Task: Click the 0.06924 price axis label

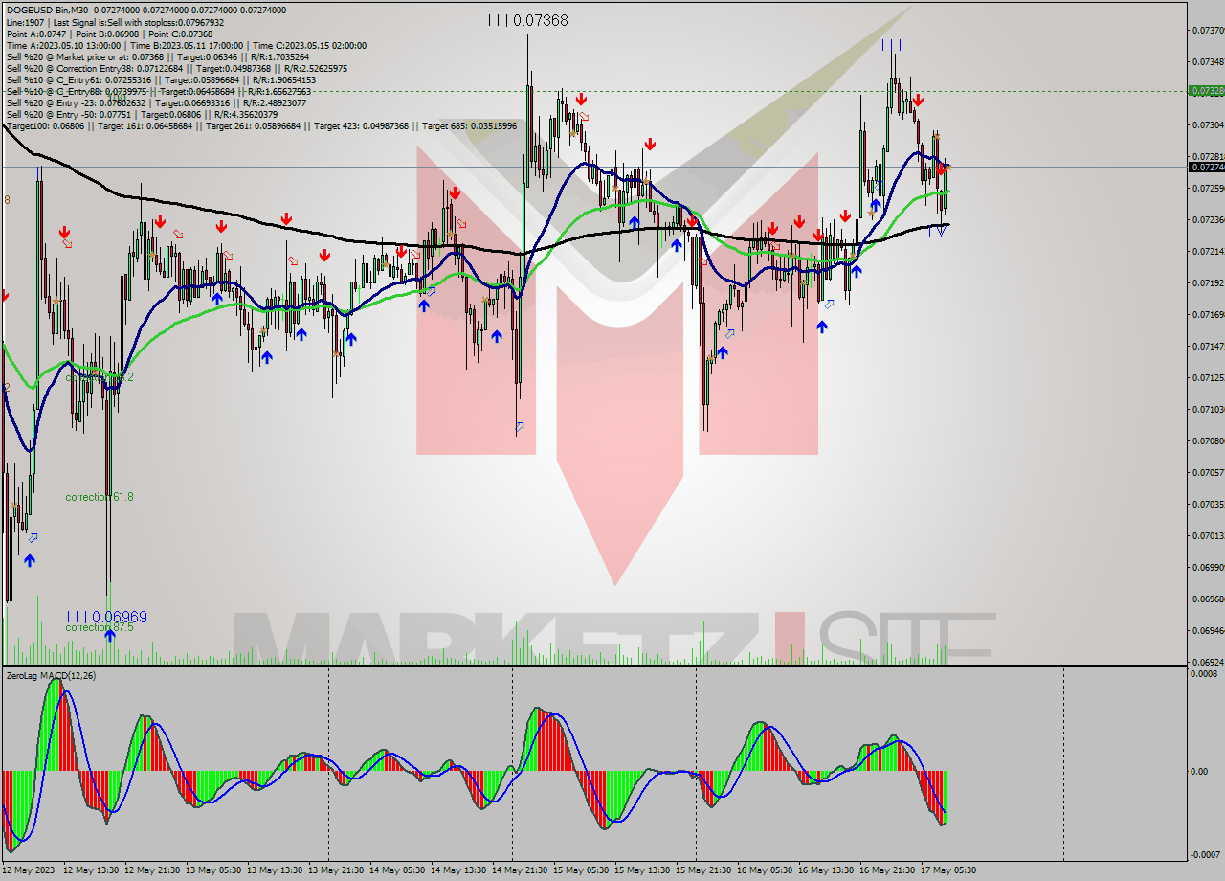Action: tap(1208, 662)
